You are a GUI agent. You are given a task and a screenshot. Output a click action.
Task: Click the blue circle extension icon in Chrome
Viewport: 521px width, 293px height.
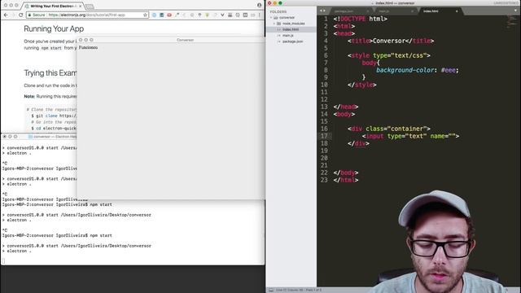[154, 15]
